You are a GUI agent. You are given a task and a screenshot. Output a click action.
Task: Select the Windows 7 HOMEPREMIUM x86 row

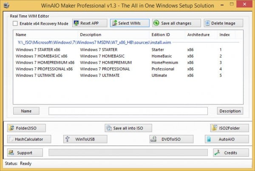[128, 62]
